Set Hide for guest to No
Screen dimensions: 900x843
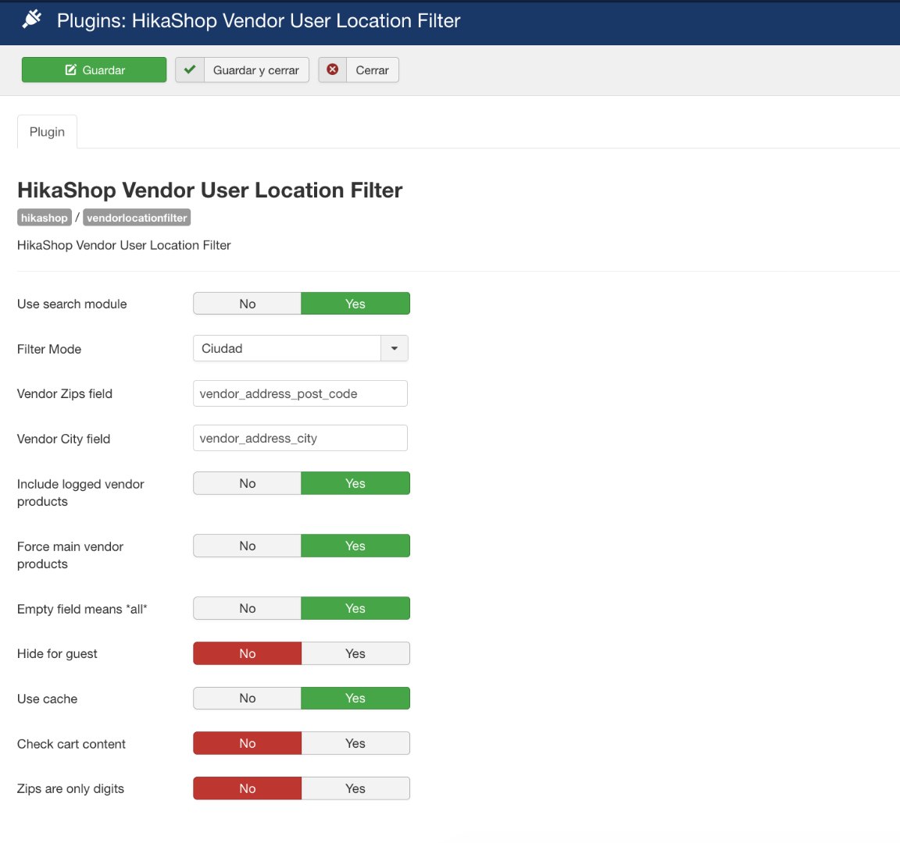[x=248, y=653]
